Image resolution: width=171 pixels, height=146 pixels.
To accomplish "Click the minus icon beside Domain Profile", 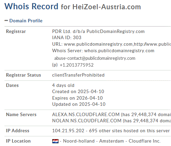I will tap(6, 21).
